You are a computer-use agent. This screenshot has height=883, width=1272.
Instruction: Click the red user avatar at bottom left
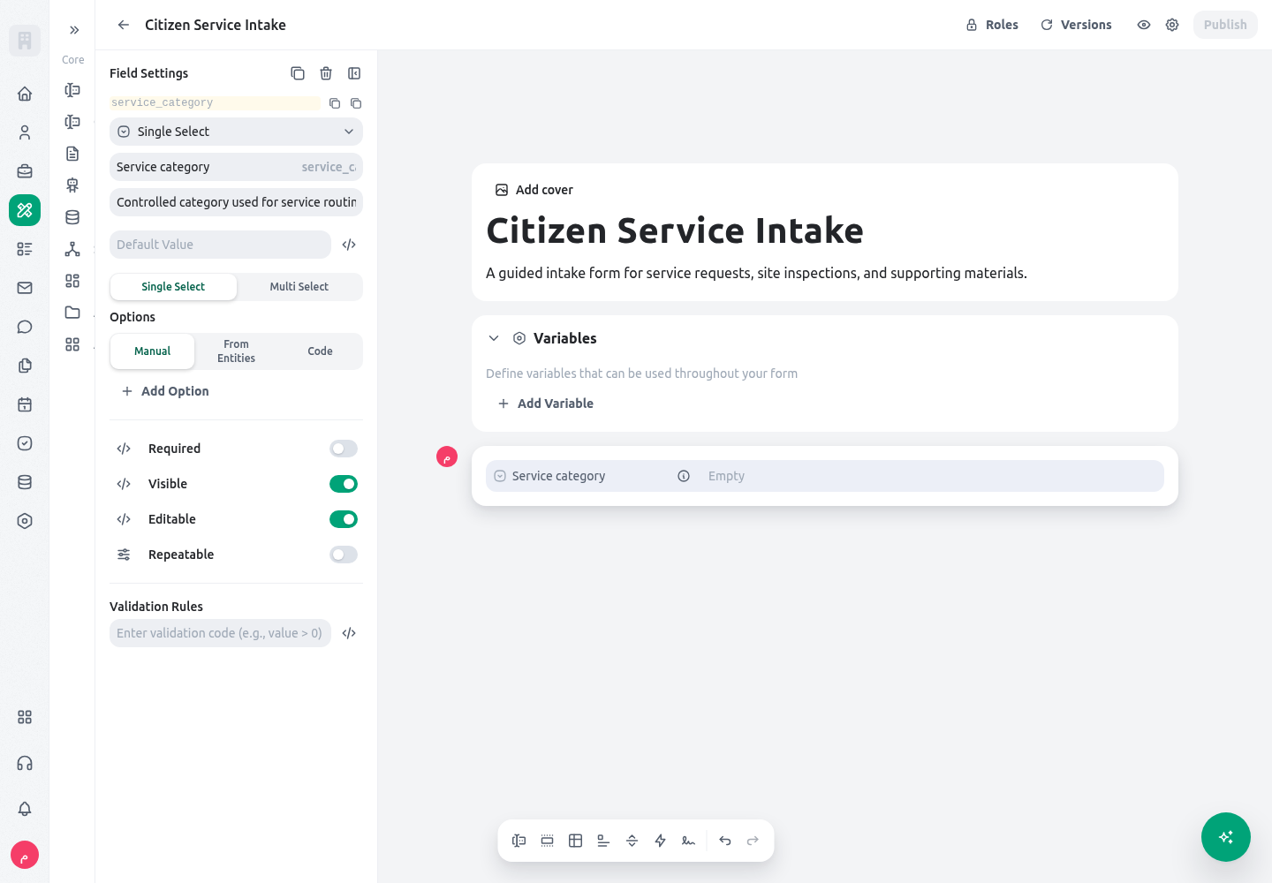coord(25,855)
